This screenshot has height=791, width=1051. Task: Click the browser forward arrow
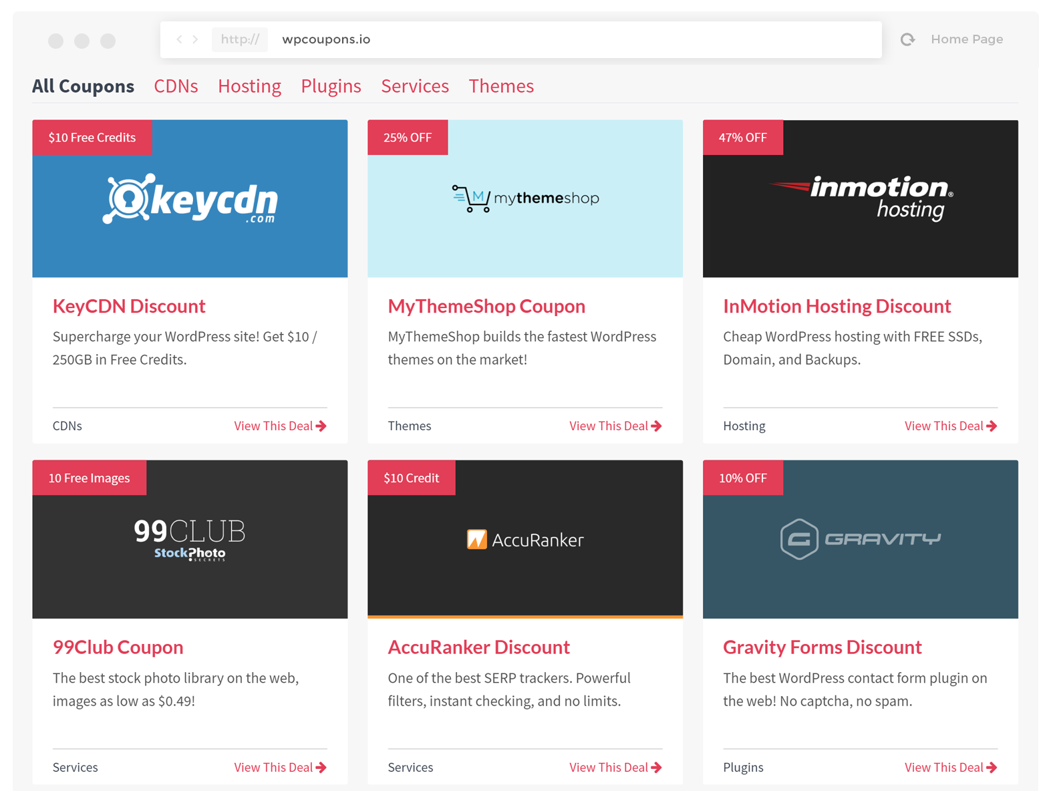[x=195, y=39]
